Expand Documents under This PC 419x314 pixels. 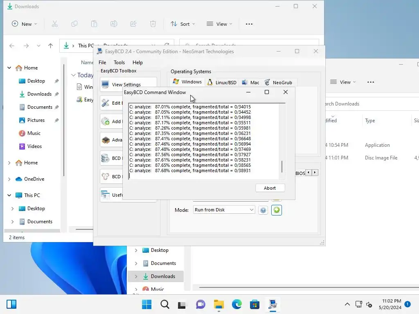click(x=13, y=222)
